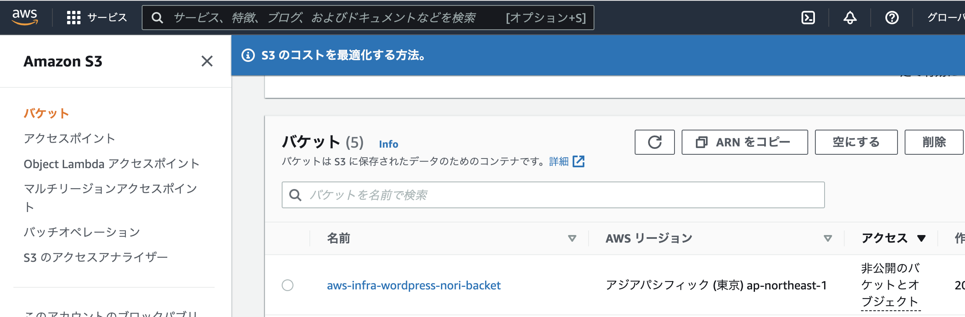Sort by 名前 column arrow

tap(572, 238)
